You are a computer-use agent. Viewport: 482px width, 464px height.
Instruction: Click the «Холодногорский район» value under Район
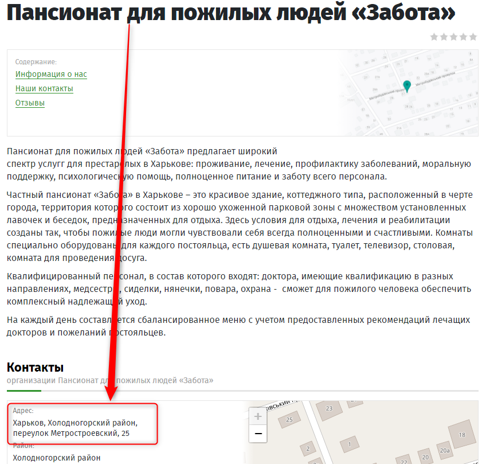(x=56, y=458)
